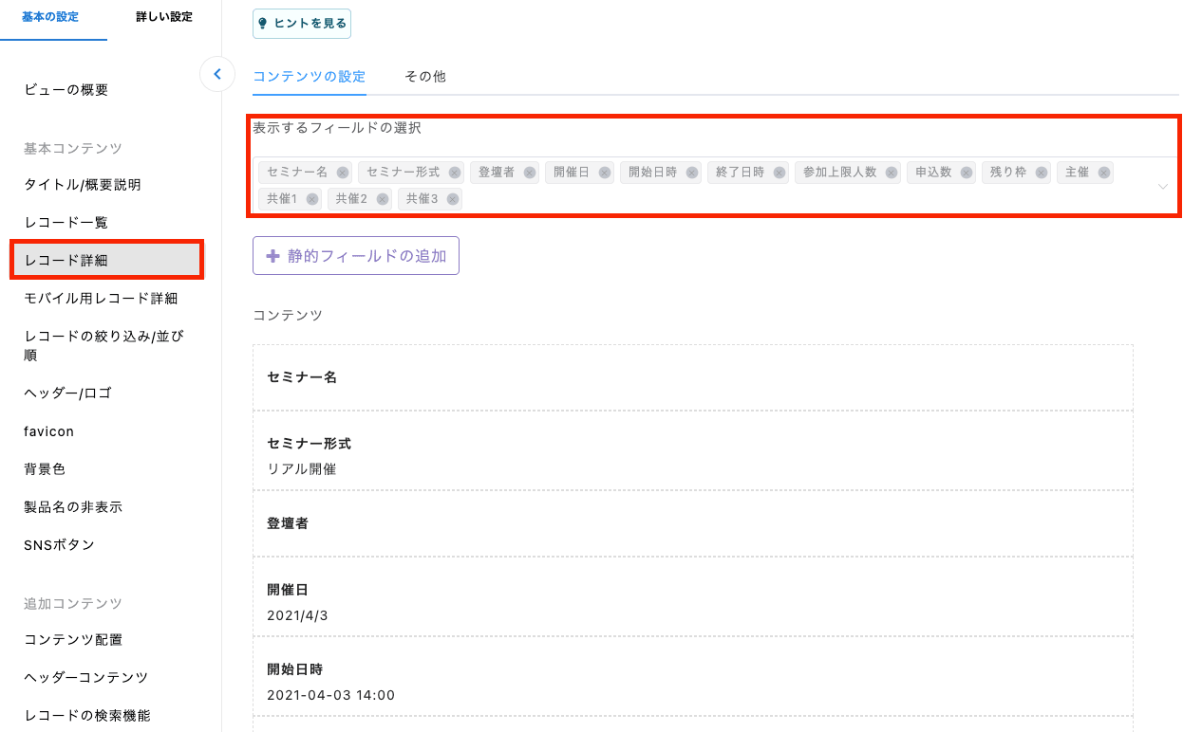Expand the field selection dropdown arrow
This screenshot has width=1202, height=732.
coord(1162,186)
